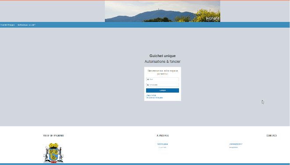Click the blue login button
The width and height of the screenshot is (290, 165).
coord(162,90)
